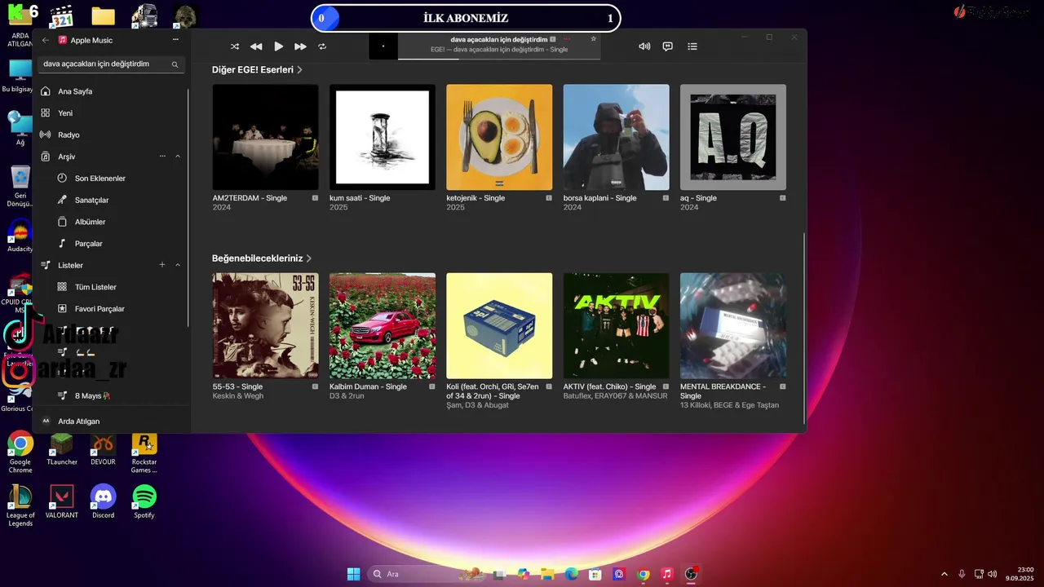Open Chrome from the taskbar
Viewport: 1044px width, 587px height.
[644, 574]
